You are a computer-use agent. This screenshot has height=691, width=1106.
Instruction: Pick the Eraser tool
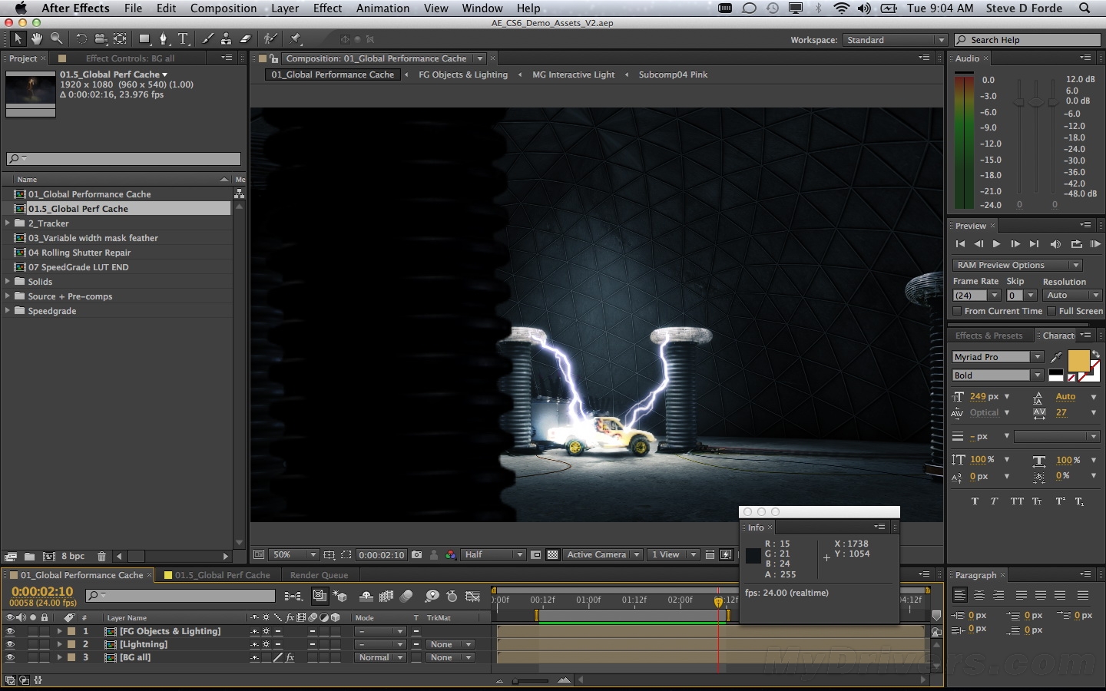pos(246,39)
